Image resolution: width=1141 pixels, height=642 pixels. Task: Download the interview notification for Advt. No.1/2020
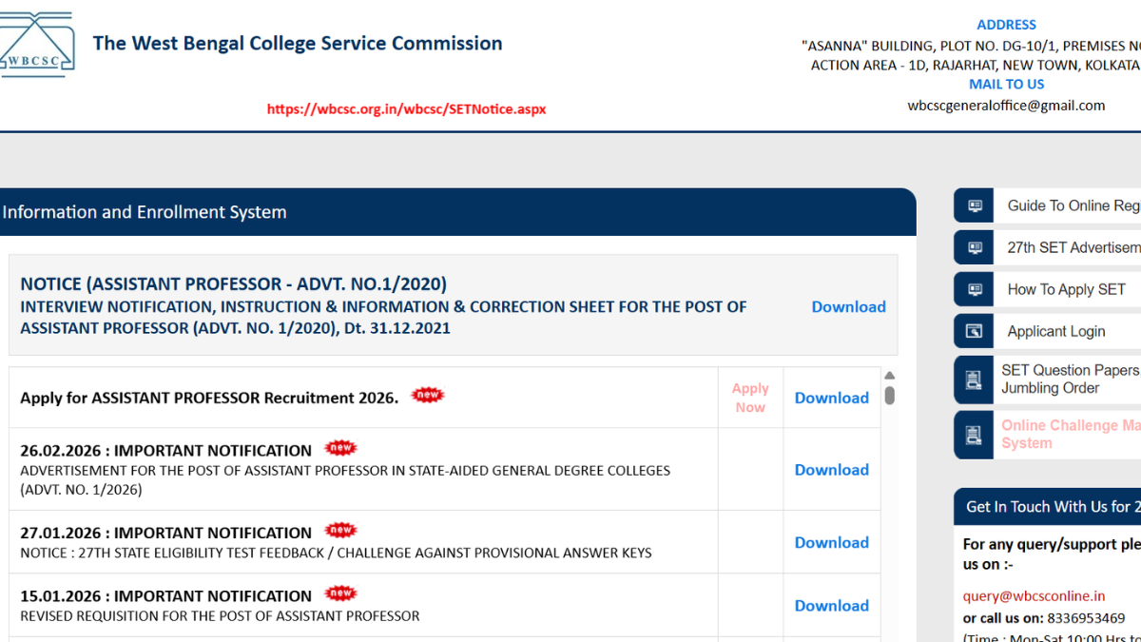click(x=848, y=306)
